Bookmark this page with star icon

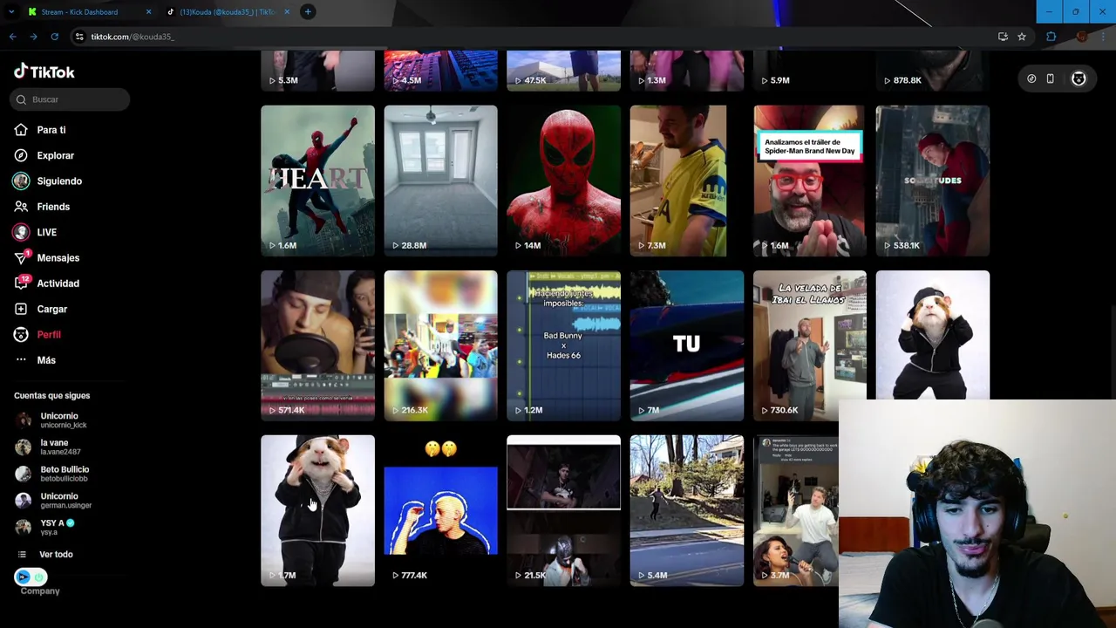pos(1022,37)
